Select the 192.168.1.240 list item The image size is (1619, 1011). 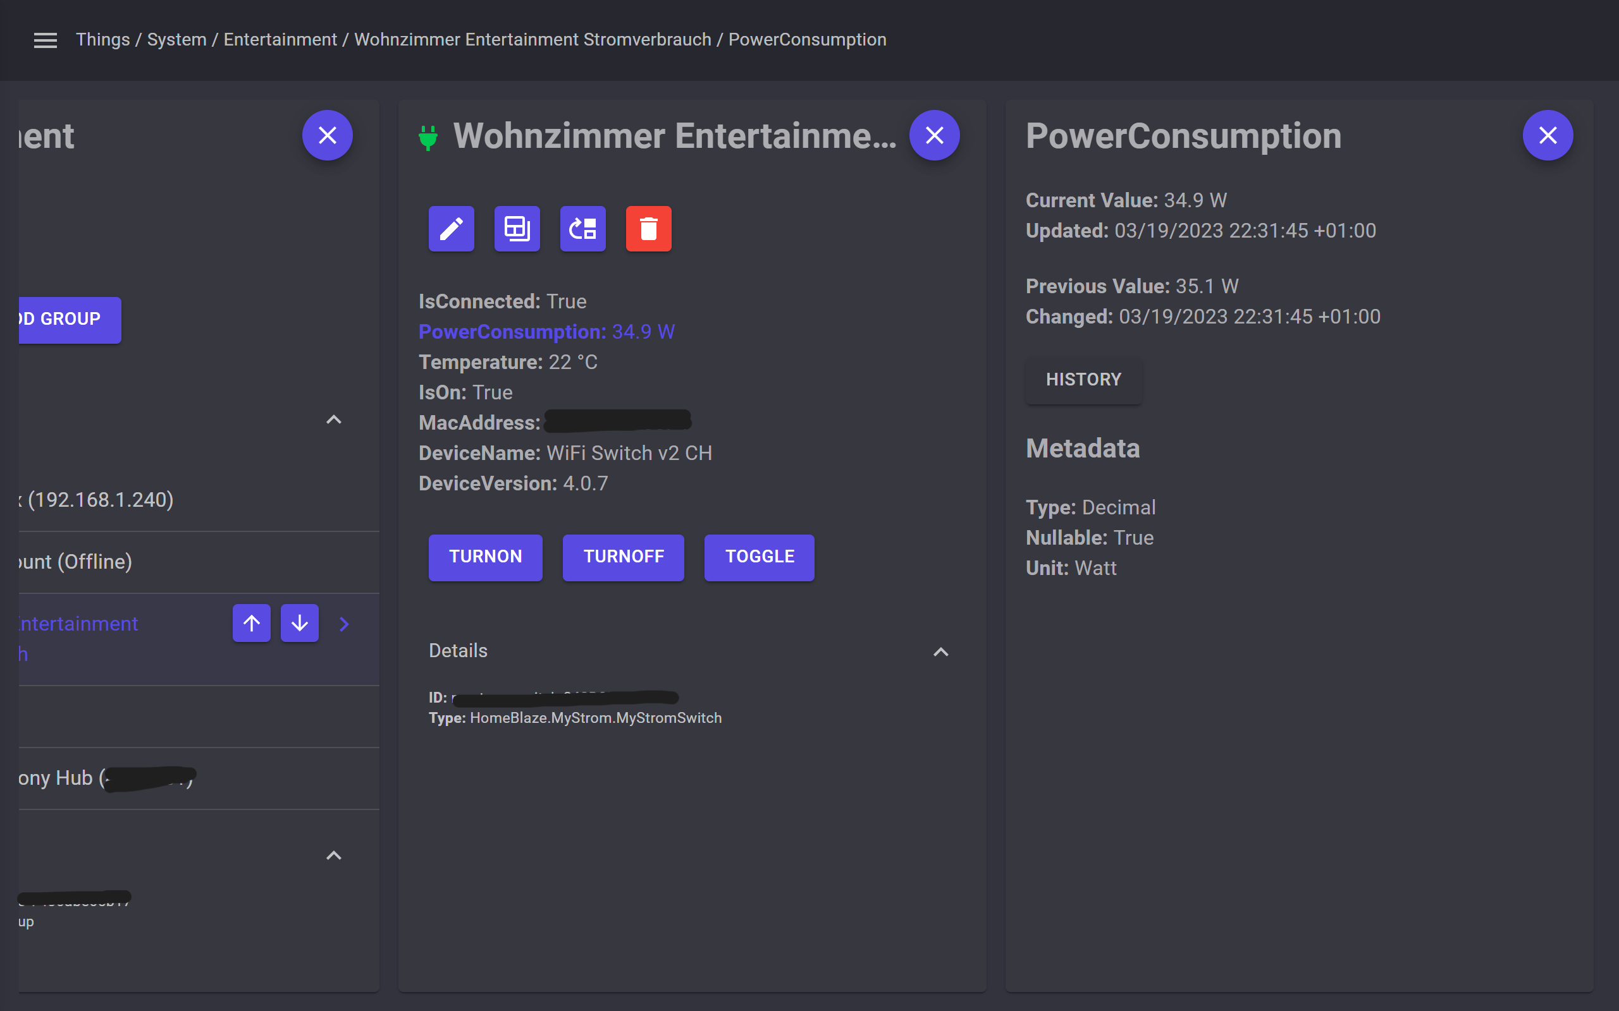[199, 500]
